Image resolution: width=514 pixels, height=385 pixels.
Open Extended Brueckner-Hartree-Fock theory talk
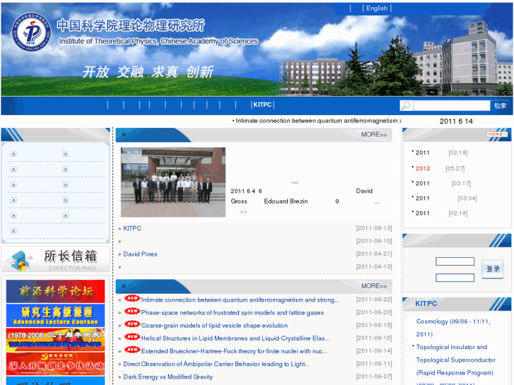pyautogui.click(x=234, y=351)
